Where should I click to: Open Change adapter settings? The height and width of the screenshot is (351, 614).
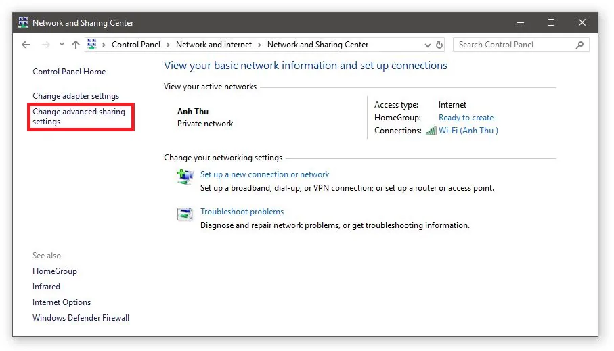[76, 96]
